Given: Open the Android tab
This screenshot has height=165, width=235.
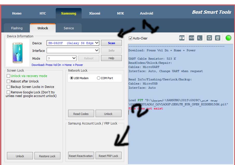Looking at the screenshot, I should pos(146,13).
